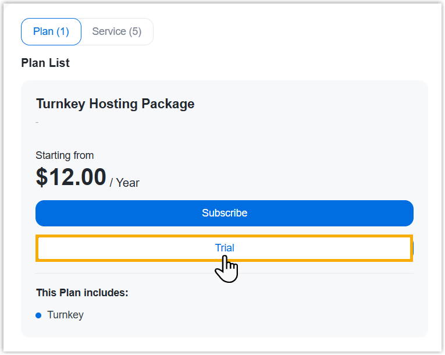Click the dash placeholder under plan title
This screenshot has width=445, height=355.
coord(37,122)
